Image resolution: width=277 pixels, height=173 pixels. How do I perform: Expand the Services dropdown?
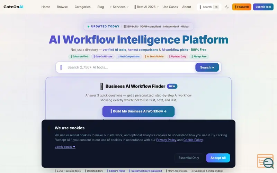119,7
